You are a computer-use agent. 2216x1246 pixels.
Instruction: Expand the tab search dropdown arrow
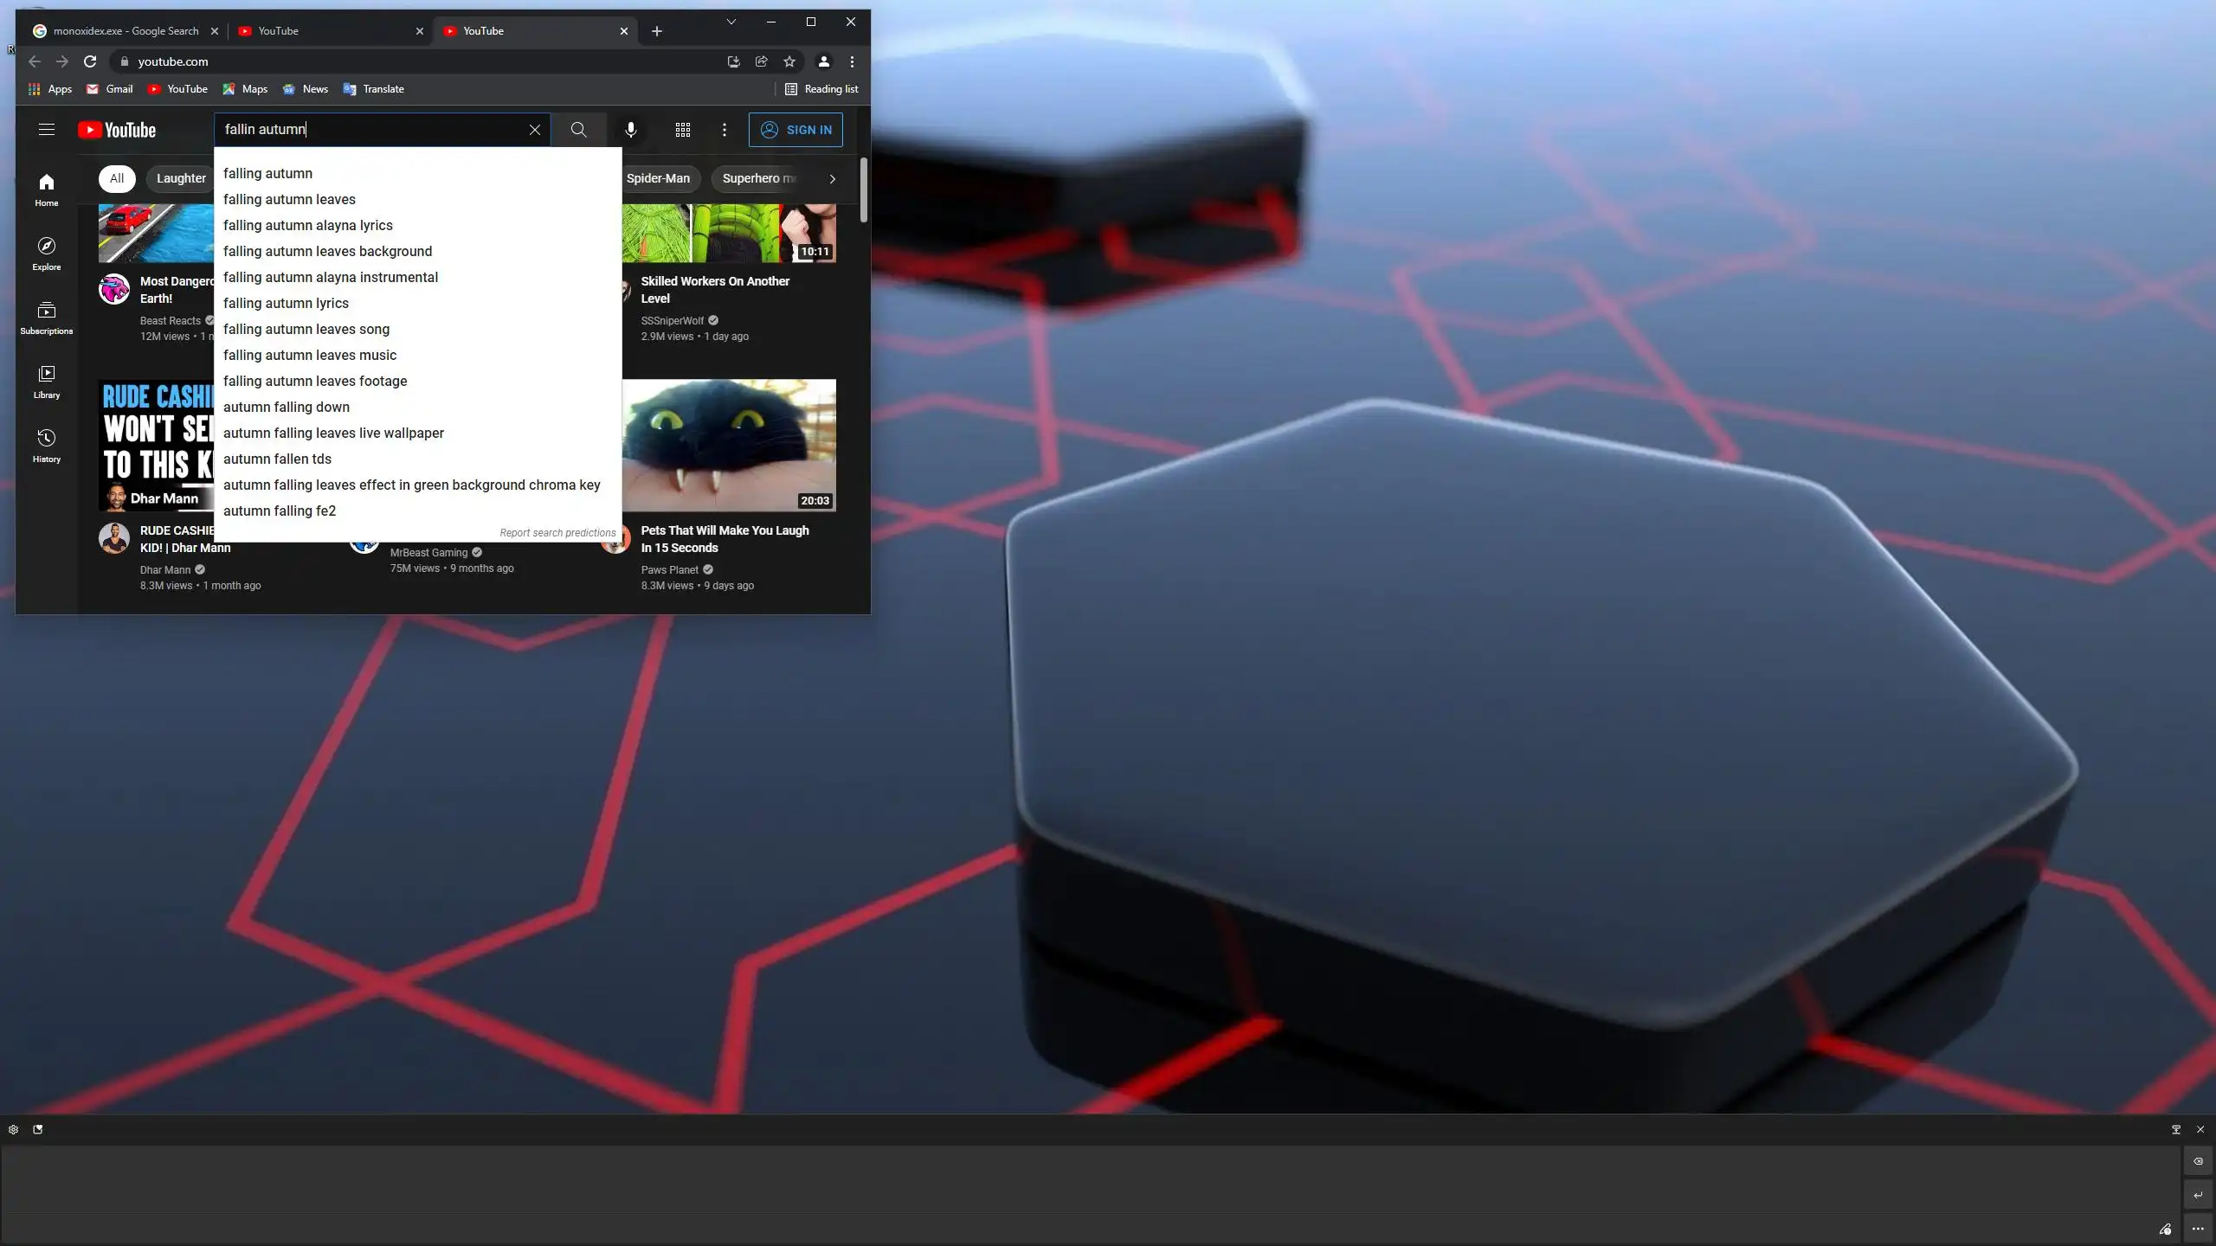(731, 22)
